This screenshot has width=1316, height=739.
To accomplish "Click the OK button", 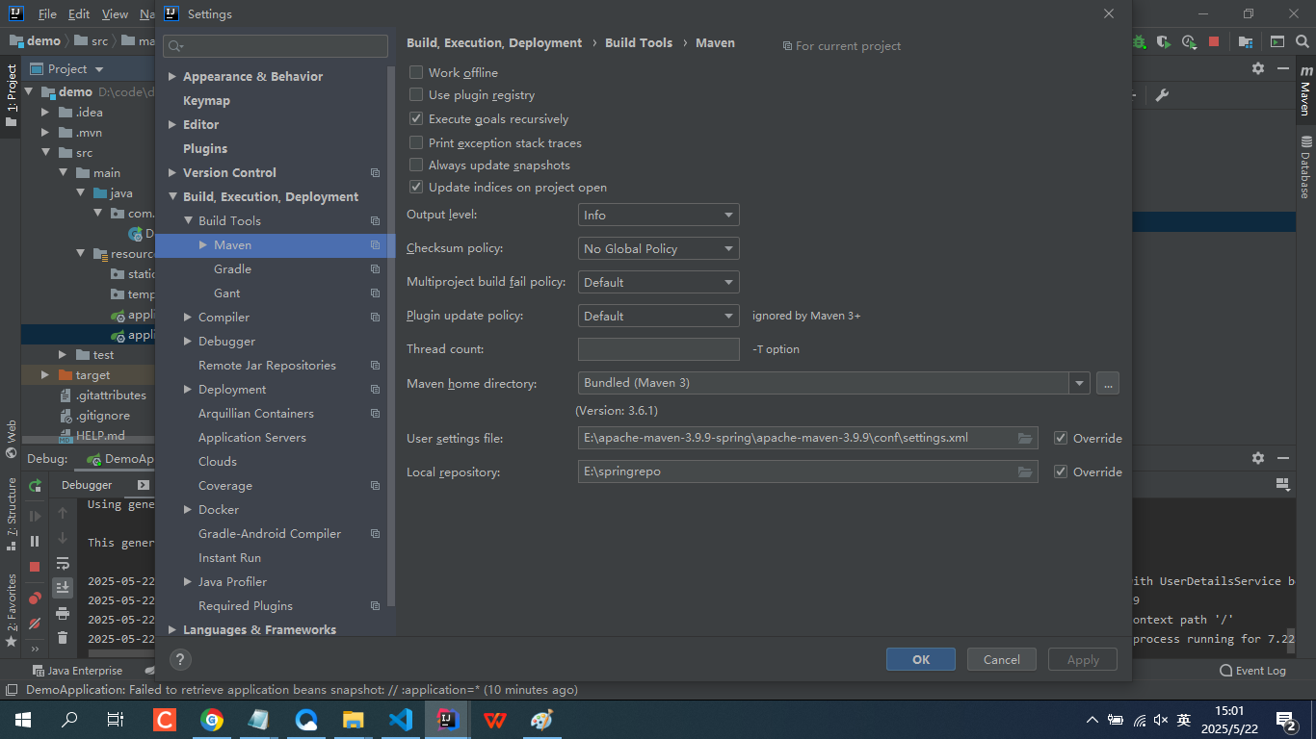I will 921,659.
